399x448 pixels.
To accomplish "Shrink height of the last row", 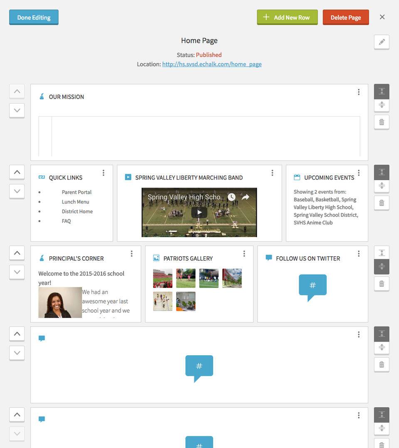I will [x=382, y=428].
